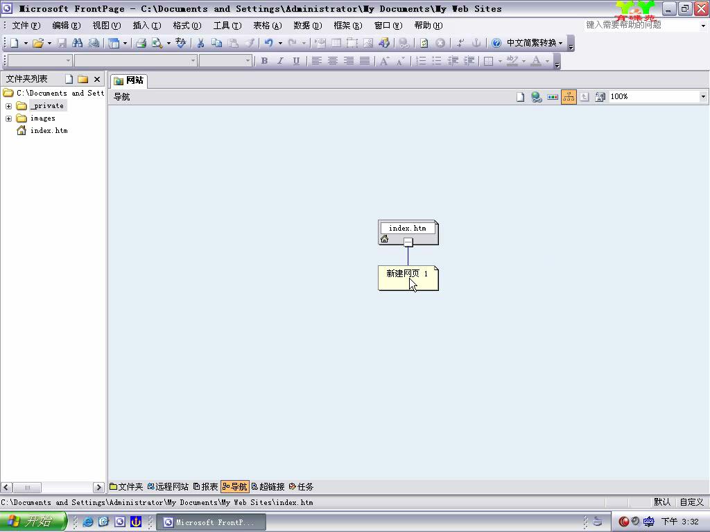Select the 网站 tab
710x532 pixels.
(x=129, y=80)
